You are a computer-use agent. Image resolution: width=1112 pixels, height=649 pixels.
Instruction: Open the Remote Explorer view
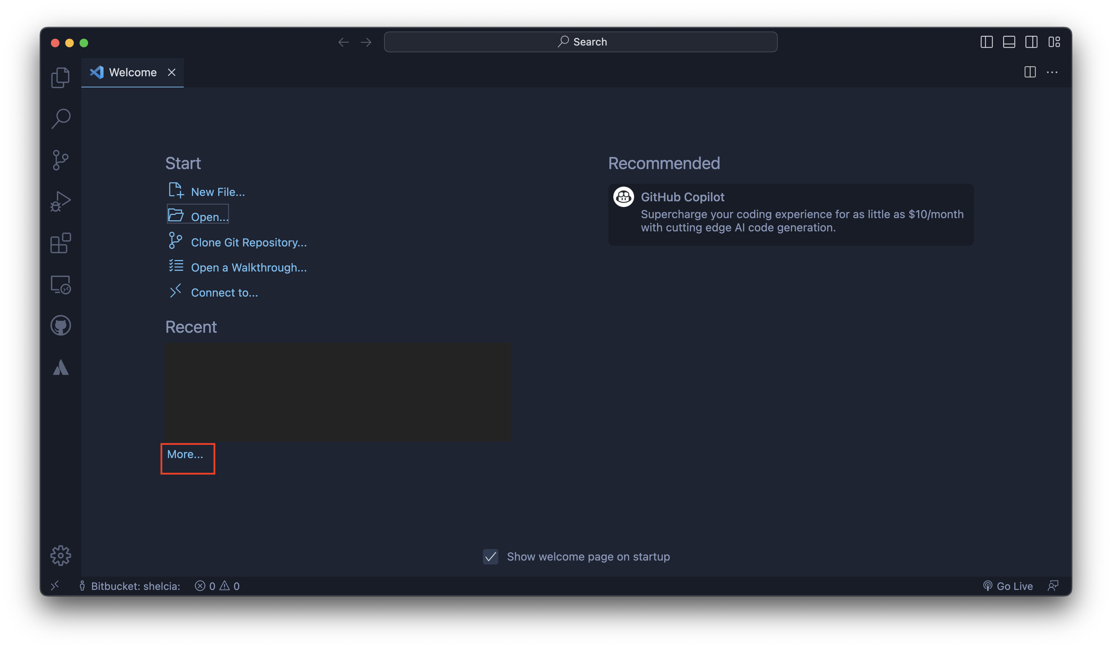tap(61, 285)
